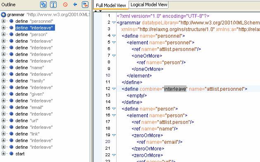
Task: Select the interleave row between "name" and "family"
Action: (x=34, y=74)
